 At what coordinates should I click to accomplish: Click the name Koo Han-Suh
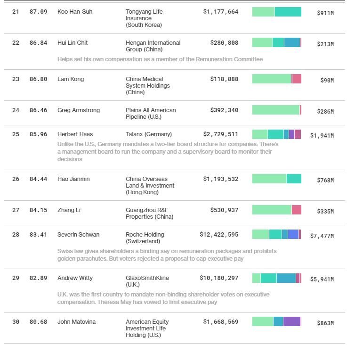tap(75, 12)
